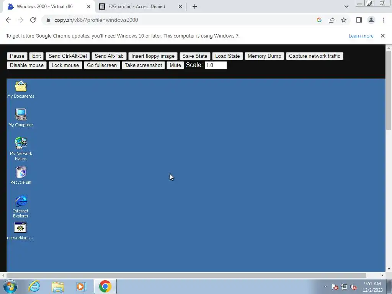This screenshot has height=294, width=392.
Task: Select the Internet Explorer desktop icon
Action: point(21,206)
